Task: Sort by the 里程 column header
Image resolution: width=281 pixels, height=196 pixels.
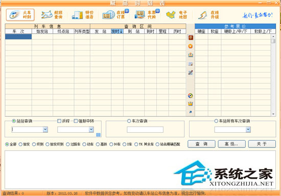Action: coord(162,31)
